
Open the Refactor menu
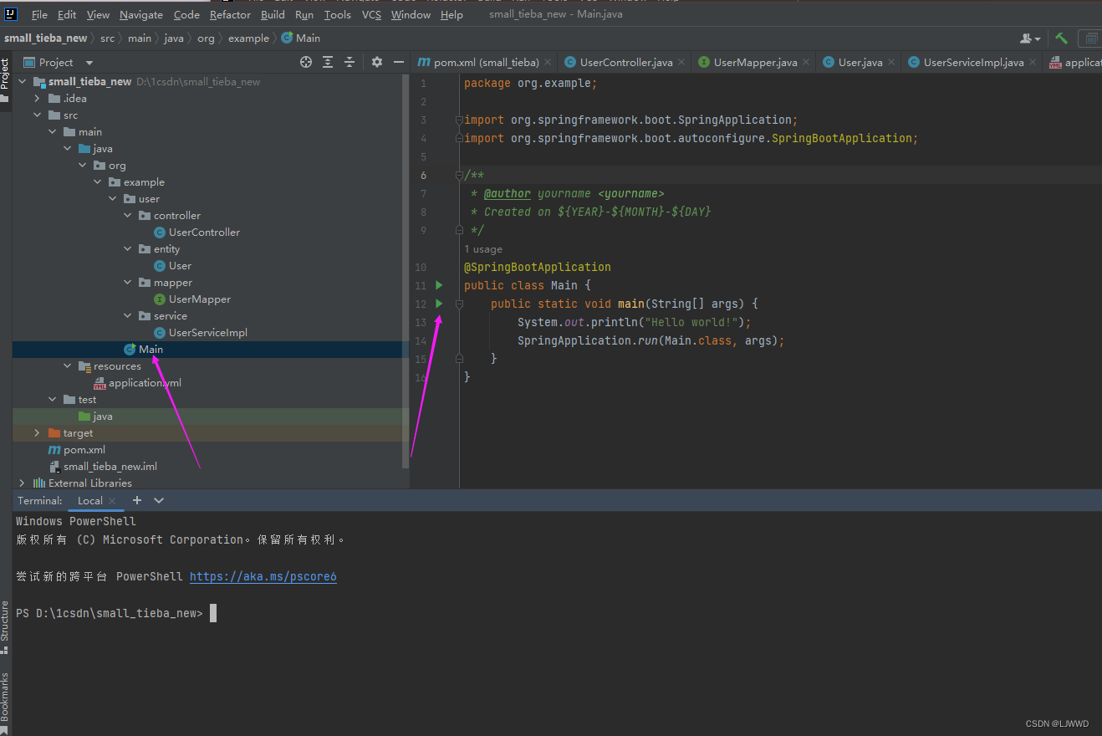[230, 15]
